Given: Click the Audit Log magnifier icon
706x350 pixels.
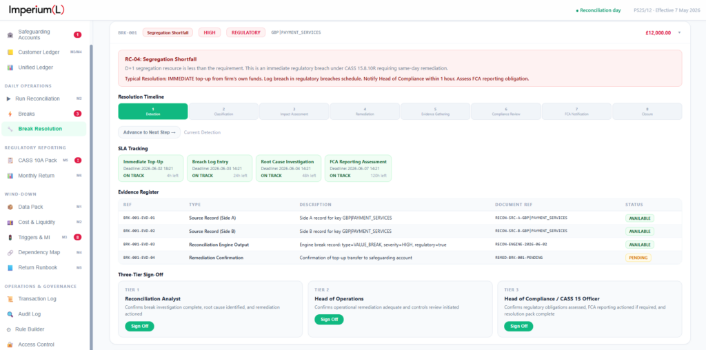Looking at the screenshot, I should pos(10,314).
